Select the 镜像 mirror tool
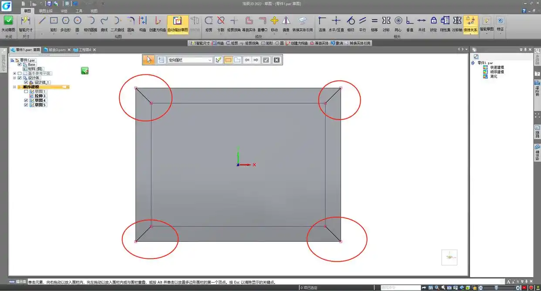Viewport: 541px width, 291px height. pyautogui.click(x=286, y=24)
